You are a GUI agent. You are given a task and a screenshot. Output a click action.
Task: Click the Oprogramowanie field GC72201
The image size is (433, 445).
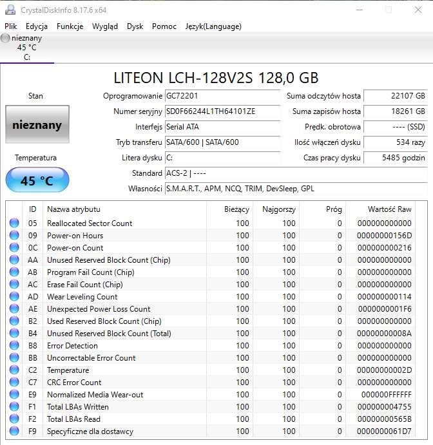[222, 96]
